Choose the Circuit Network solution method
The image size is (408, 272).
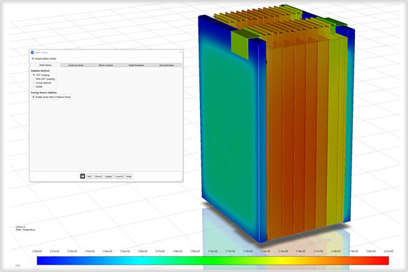(34, 83)
